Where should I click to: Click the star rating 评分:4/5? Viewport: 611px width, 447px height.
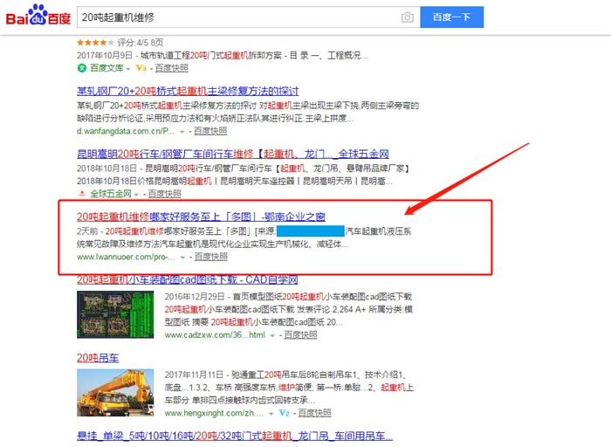[x=120, y=43]
